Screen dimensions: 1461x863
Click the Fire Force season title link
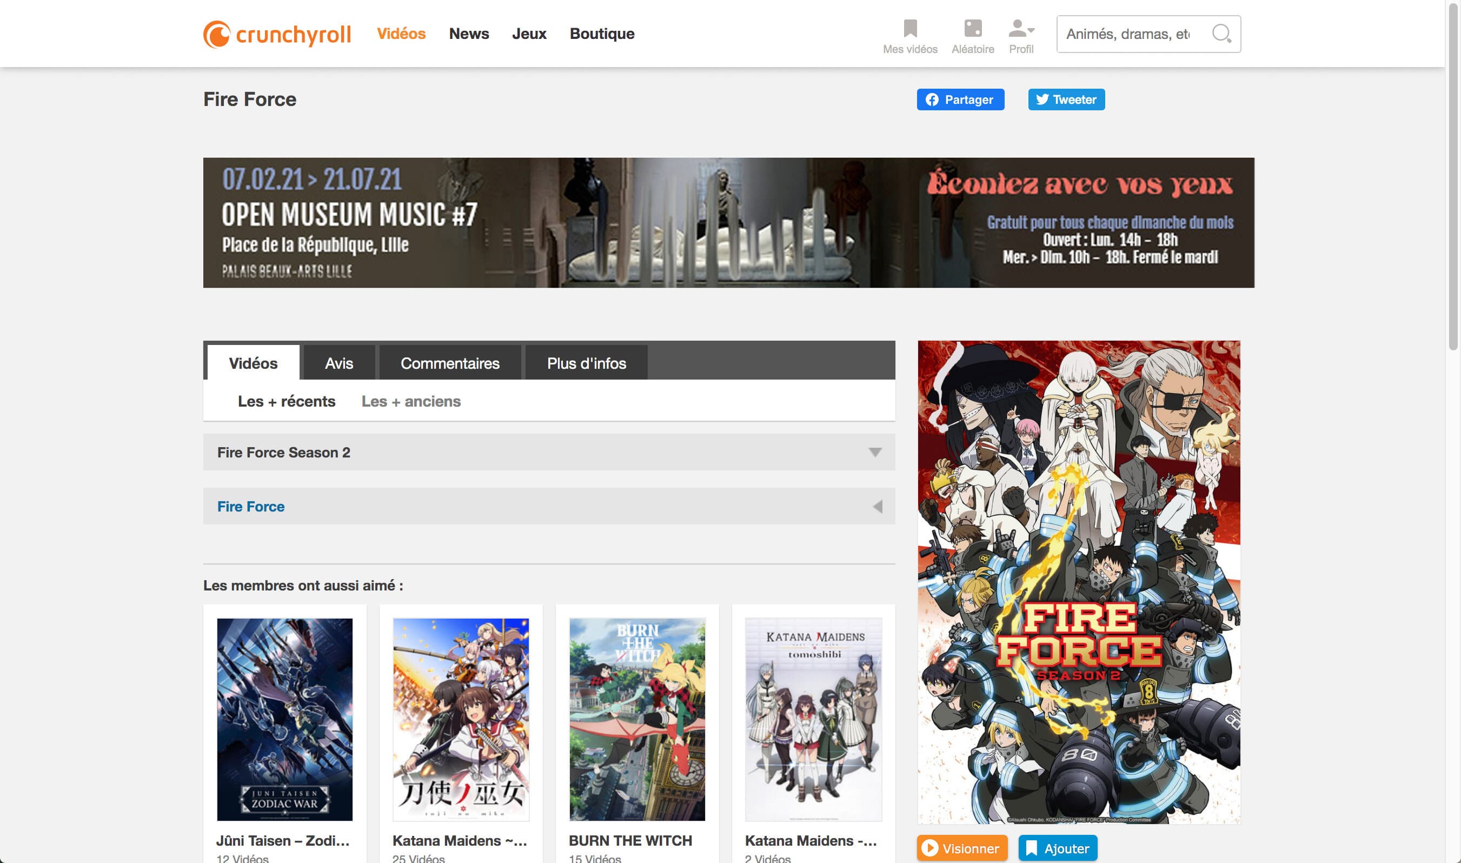click(x=250, y=507)
